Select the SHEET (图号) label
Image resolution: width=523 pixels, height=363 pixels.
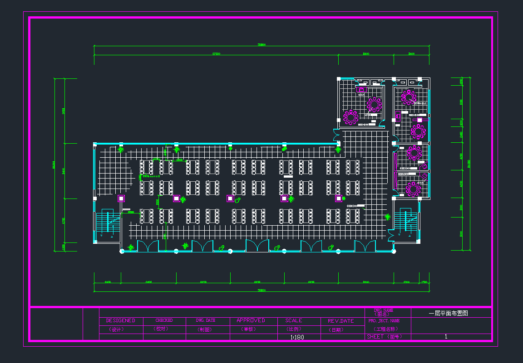384,337
